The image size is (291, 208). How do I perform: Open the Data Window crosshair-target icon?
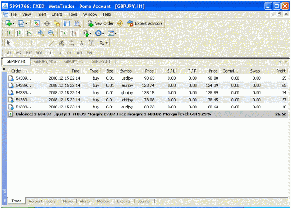point(47,24)
